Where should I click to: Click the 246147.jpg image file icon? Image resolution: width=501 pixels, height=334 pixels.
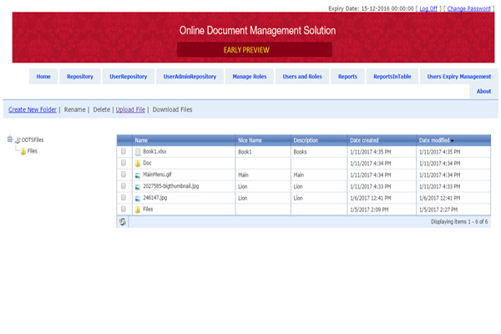138,199
